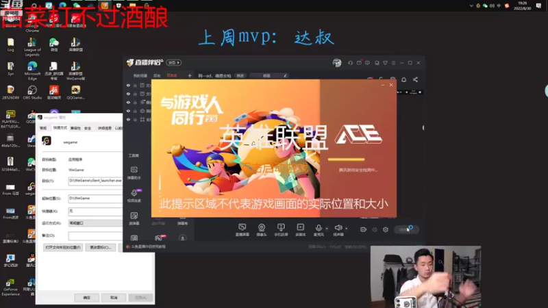Expand speaker options arrow
The width and height of the screenshot is (548, 308).
point(347,229)
